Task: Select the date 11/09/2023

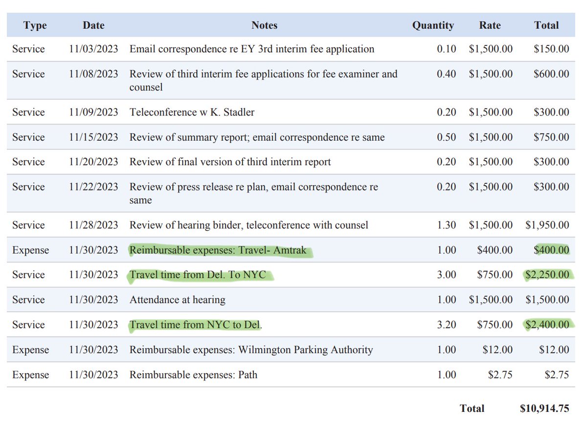Action: (x=93, y=112)
